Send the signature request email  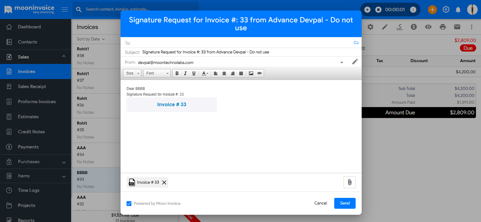(x=345, y=203)
